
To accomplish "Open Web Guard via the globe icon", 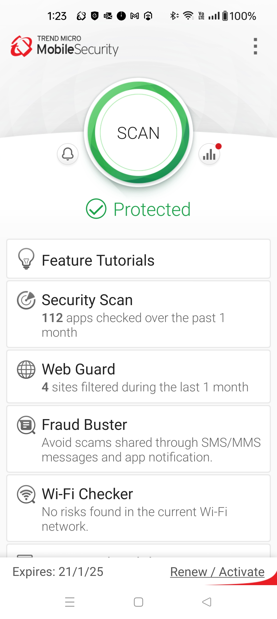I will click(26, 369).
